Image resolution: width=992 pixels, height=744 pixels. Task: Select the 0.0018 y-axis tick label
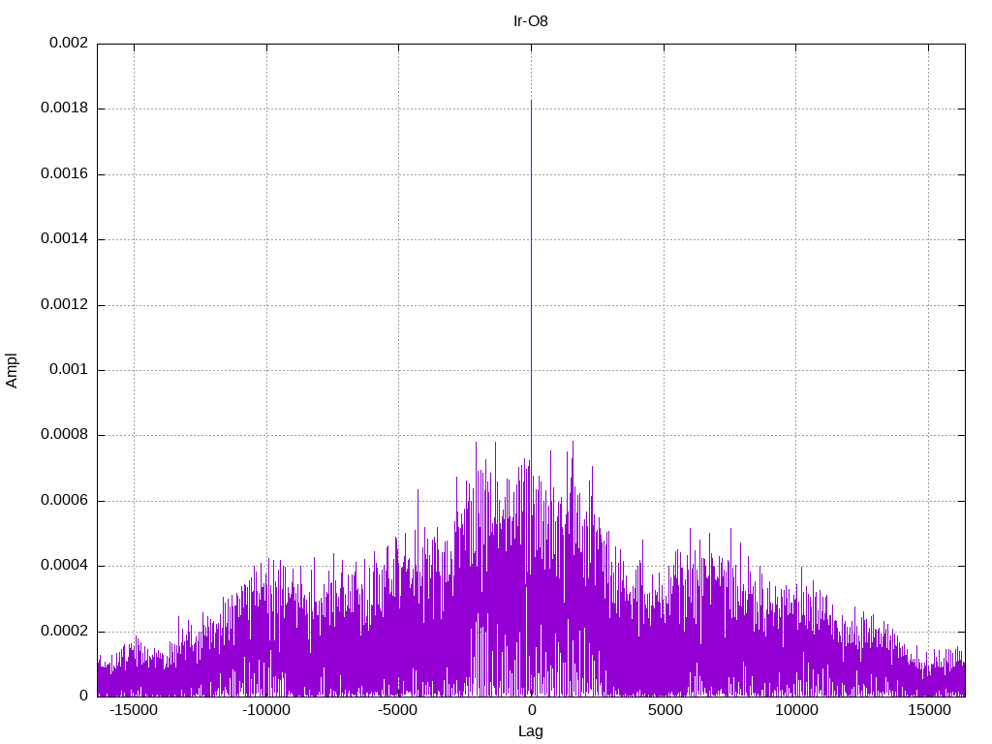64,108
